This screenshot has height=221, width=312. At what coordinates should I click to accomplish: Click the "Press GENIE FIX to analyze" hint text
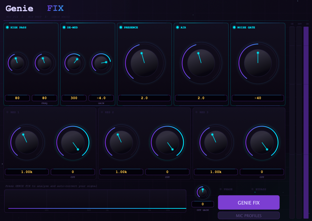[x=51, y=186]
